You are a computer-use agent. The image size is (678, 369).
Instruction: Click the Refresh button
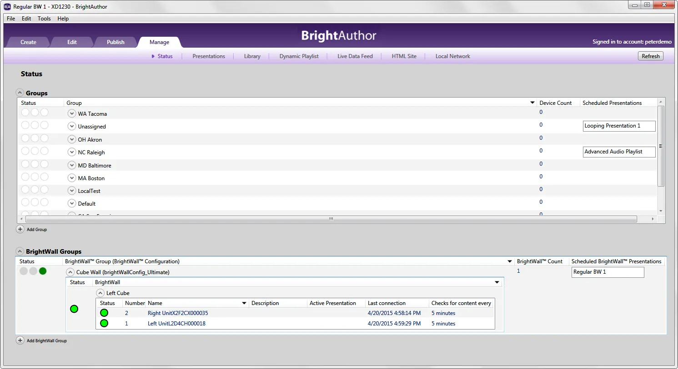pyautogui.click(x=651, y=56)
